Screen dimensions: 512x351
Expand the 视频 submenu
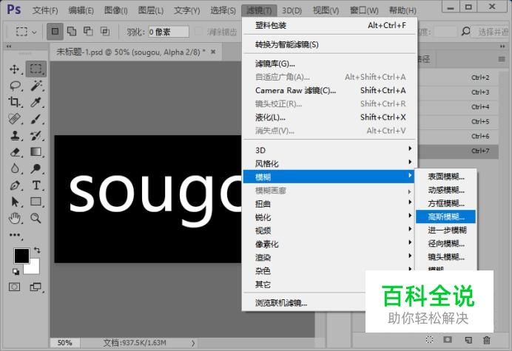point(330,231)
